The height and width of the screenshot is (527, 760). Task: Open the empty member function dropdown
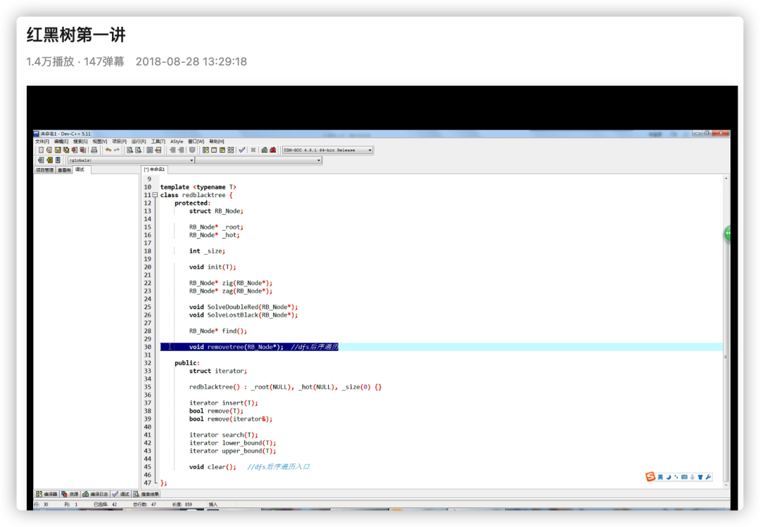point(259,160)
